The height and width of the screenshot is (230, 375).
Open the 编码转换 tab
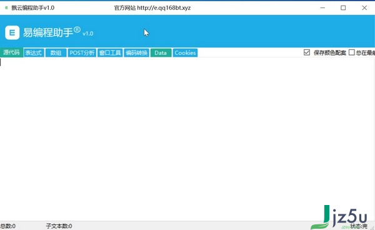[x=136, y=53]
